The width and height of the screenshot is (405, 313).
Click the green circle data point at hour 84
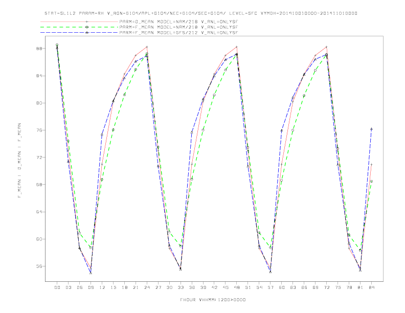(x=371, y=181)
